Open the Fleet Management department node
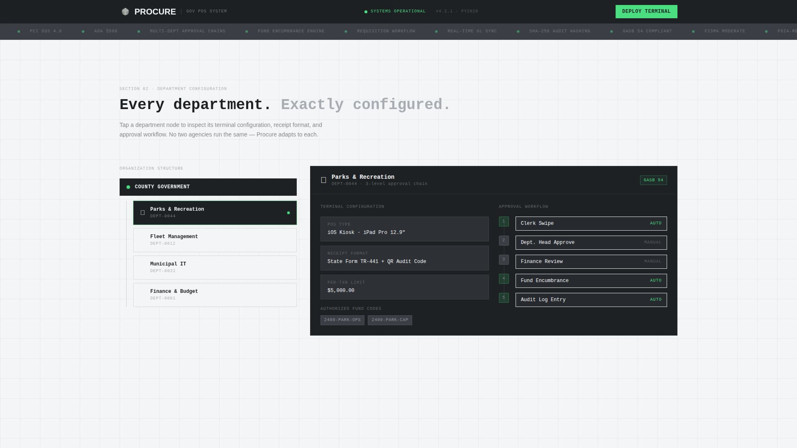This screenshot has height=448, width=797. pos(215,240)
